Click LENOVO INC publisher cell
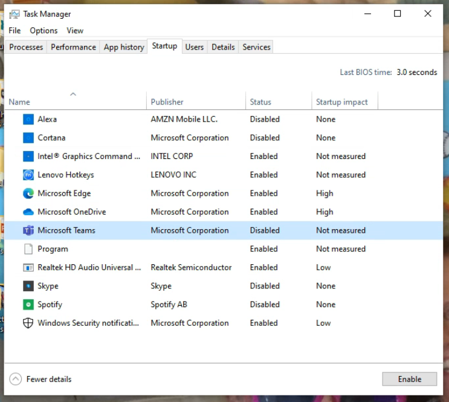Viewport: 449px width, 402px height. click(x=173, y=175)
